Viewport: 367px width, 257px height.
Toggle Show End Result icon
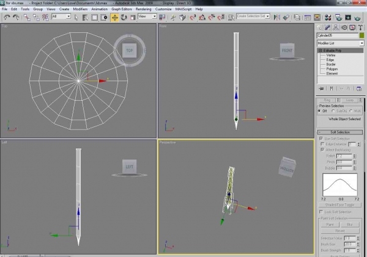coord(331,89)
